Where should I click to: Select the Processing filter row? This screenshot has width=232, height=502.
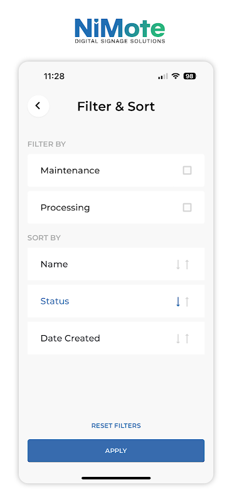pyautogui.click(x=116, y=208)
